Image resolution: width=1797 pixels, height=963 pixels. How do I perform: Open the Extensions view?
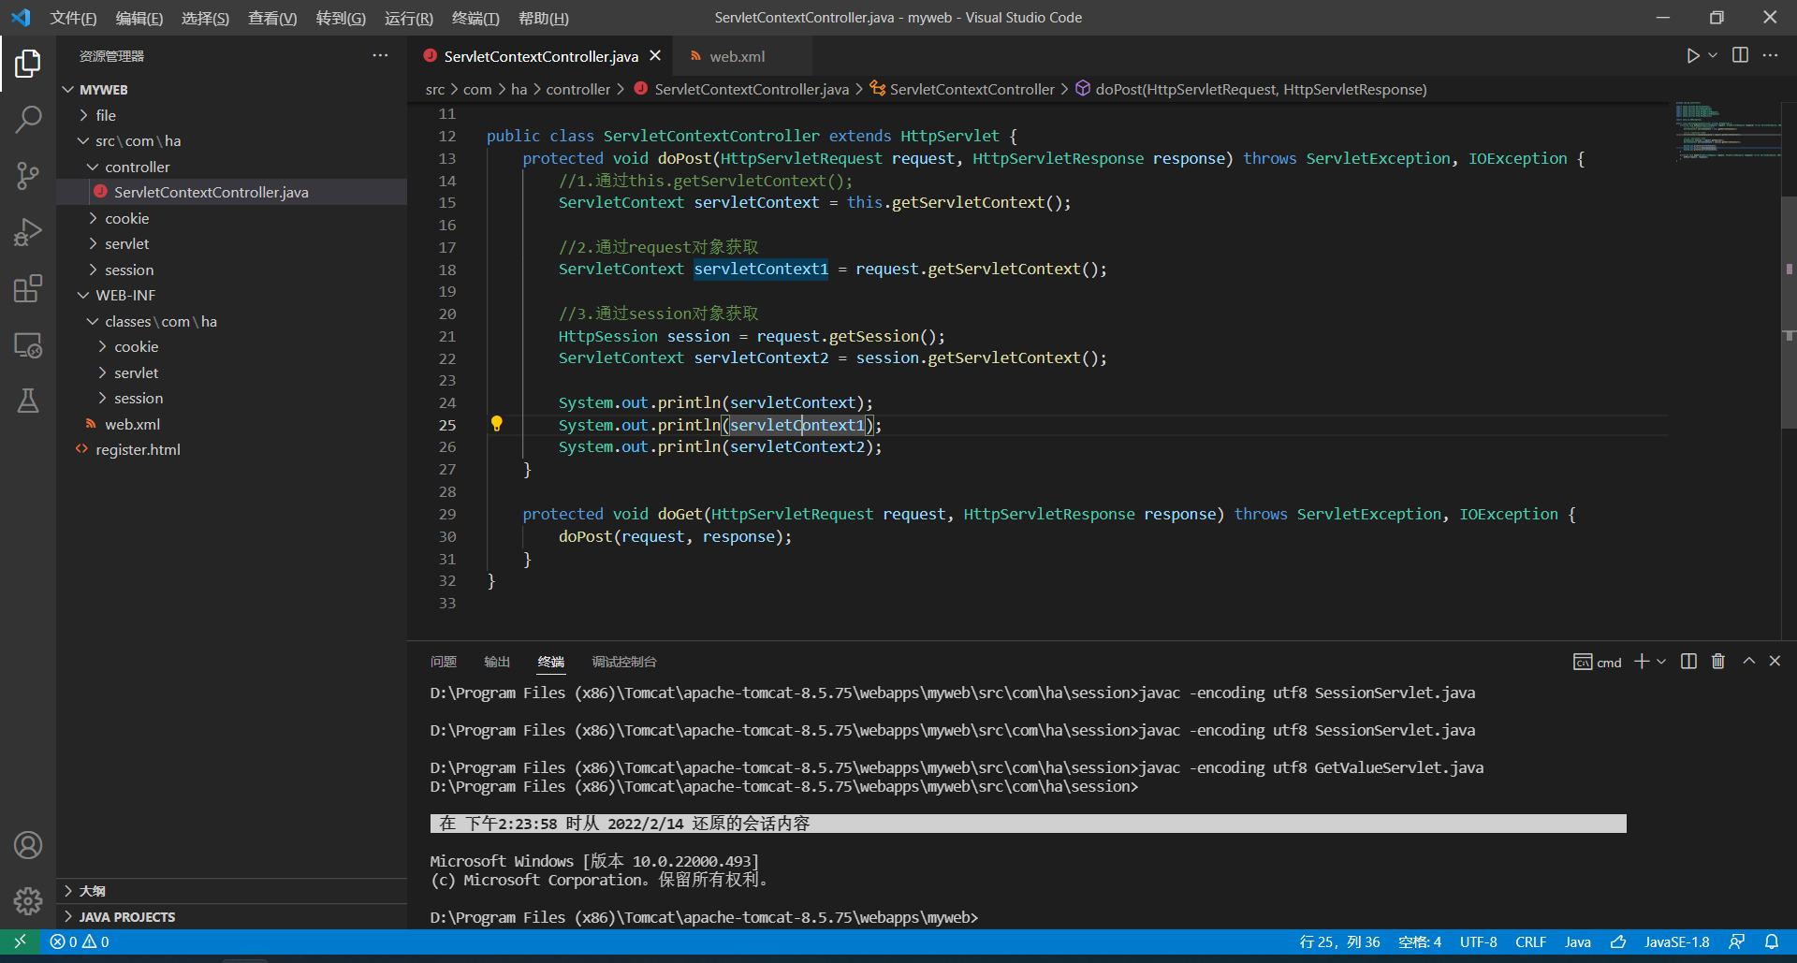point(28,288)
